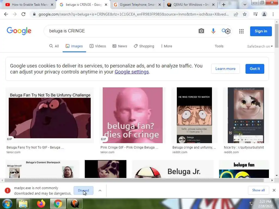Click the share page icon in address bar
279x209 pixels.
coord(236,14)
